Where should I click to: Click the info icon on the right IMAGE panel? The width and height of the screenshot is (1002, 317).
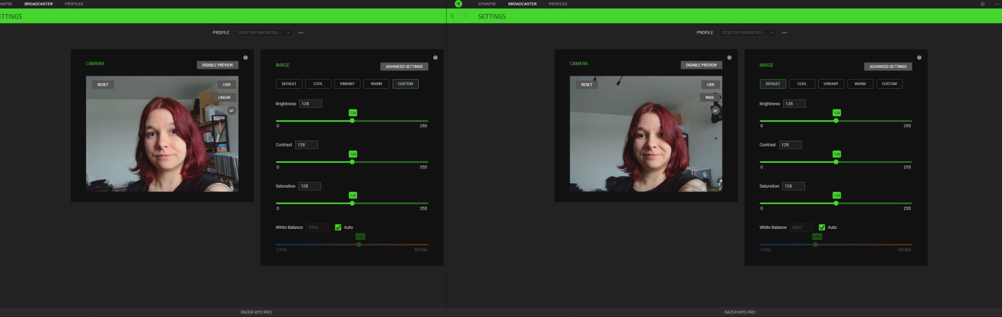point(919,58)
